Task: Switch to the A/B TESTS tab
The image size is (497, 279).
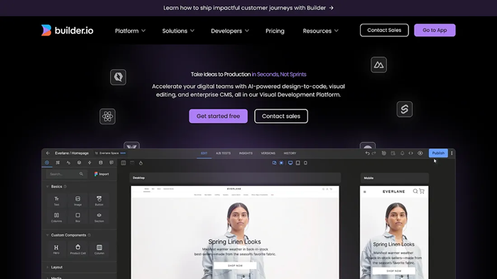Action: point(223,153)
